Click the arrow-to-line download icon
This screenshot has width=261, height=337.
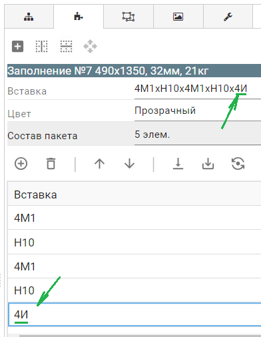pyautogui.click(x=178, y=164)
